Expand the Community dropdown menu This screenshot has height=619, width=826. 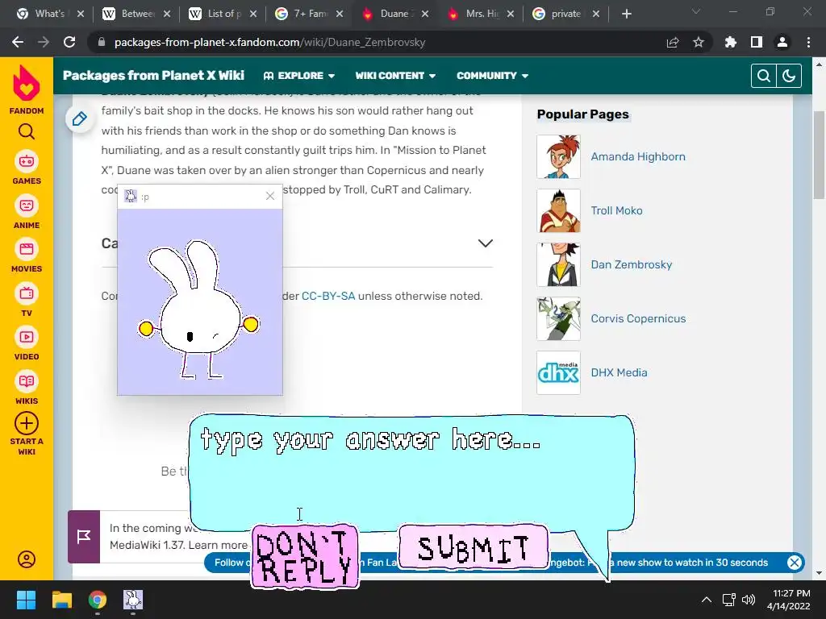click(493, 76)
